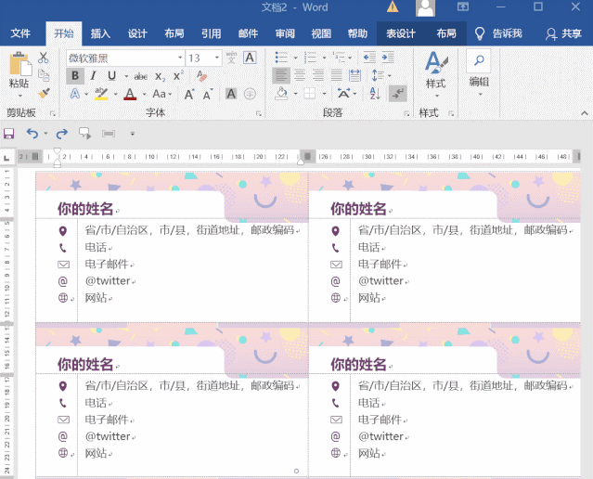Align text right
Viewport: 593px width, 479px height.
(318, 76)
